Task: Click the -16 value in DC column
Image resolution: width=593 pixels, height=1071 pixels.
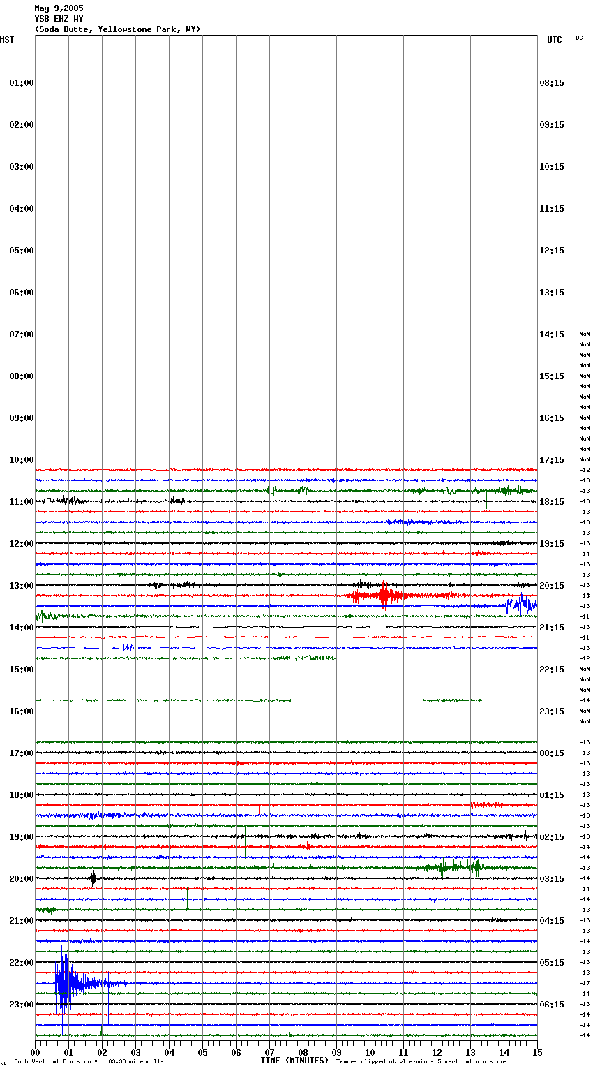Action: (585, 596)
